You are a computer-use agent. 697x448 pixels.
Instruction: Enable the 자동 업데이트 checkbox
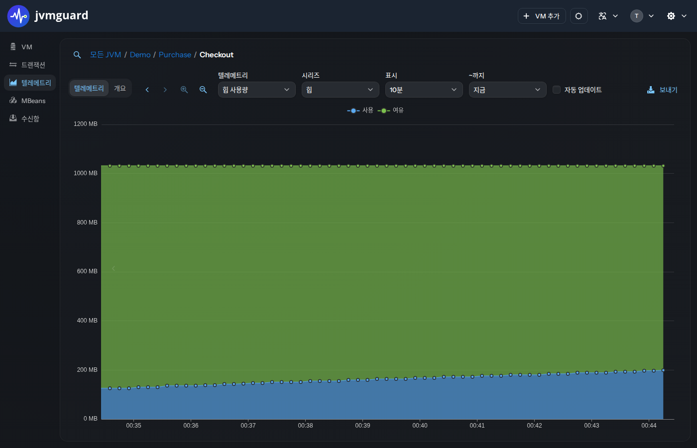point(557,90)
